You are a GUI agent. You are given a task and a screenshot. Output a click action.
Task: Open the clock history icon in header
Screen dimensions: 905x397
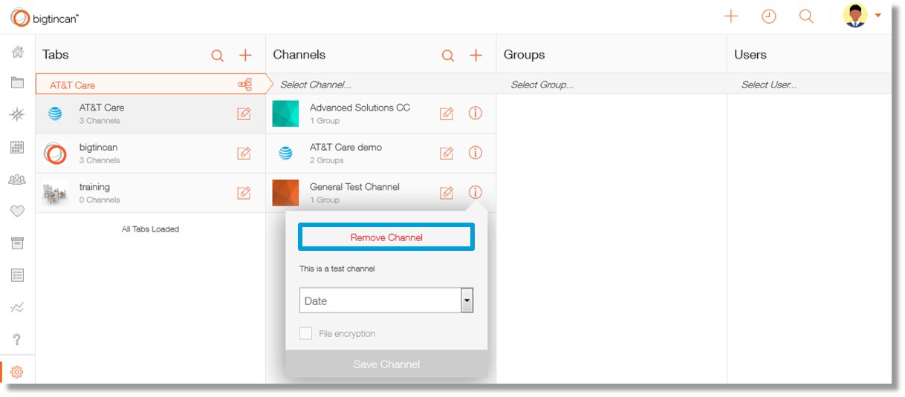pos(769,16)
